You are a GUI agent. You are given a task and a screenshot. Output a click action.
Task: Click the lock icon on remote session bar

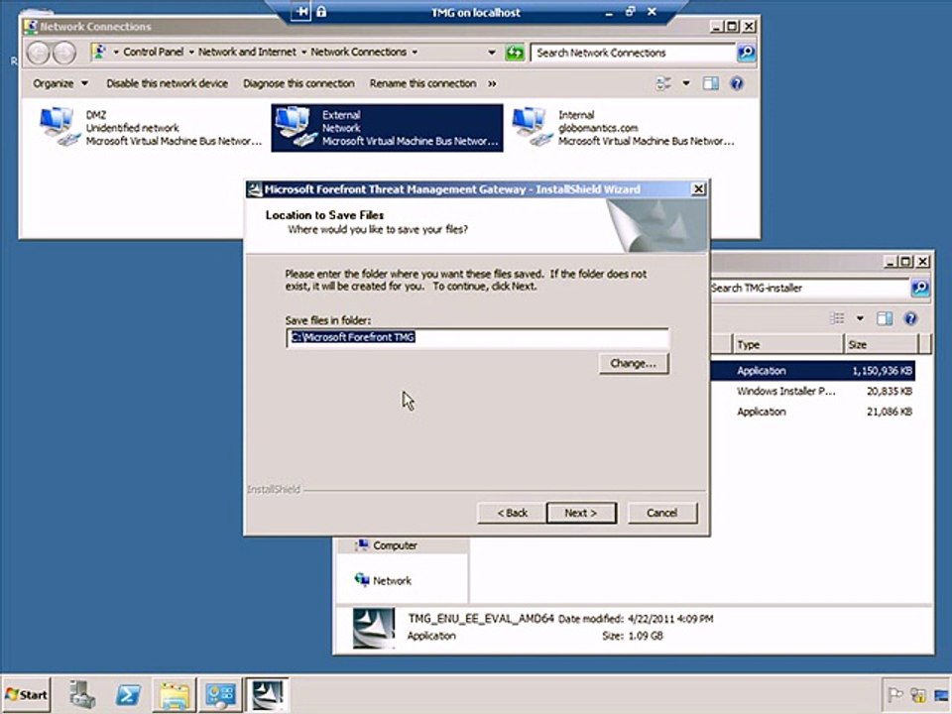pos(321,12)
